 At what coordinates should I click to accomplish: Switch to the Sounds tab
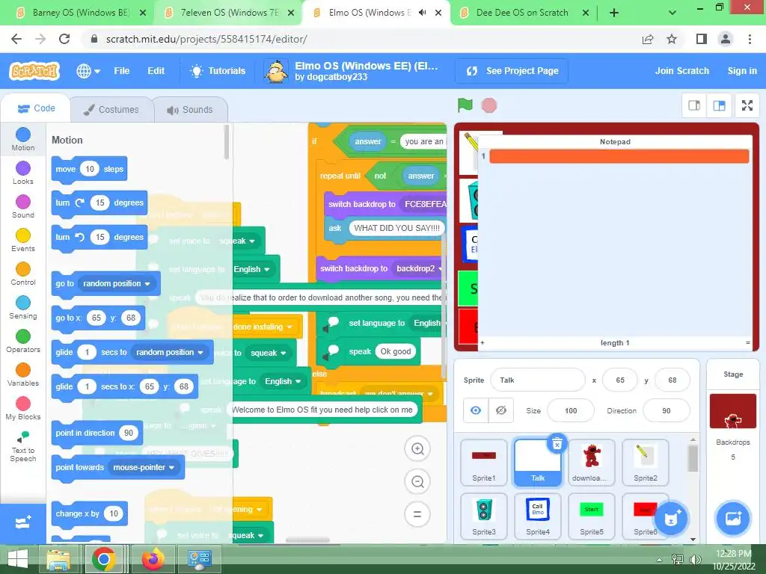pos(191,109)
